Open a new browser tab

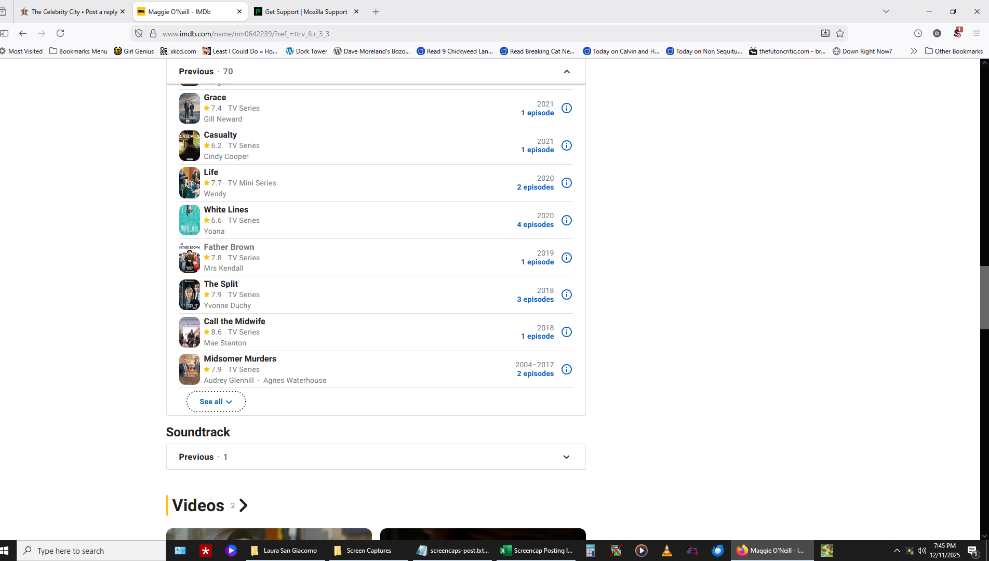(376, 11)
